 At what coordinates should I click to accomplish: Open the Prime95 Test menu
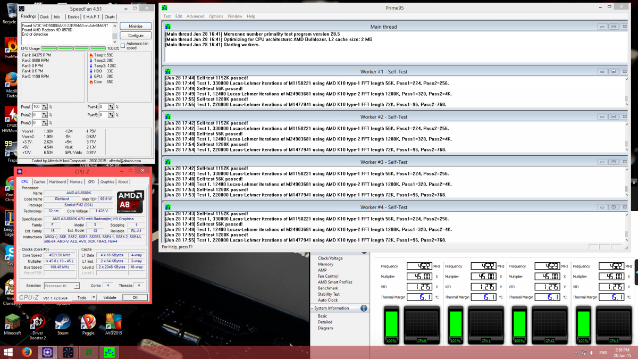[167, 16]
